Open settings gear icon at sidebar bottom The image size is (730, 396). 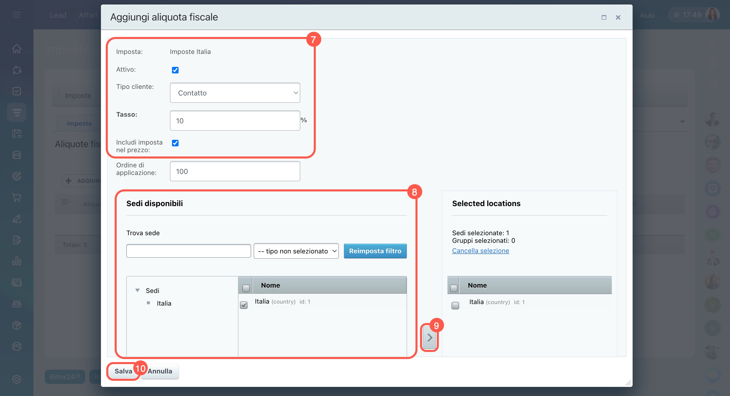pyautogui.click(x=17, y=379)
